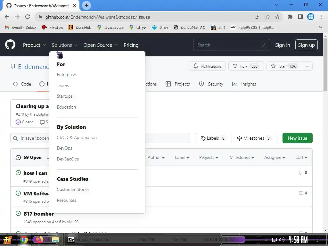This screenshot has height=246, width=328.
Task: Open the Chrome three-dot menu
Action: (321, 17)
